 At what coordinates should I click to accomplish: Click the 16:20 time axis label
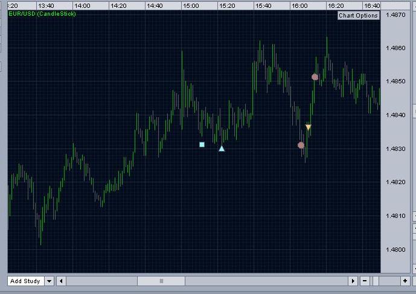(x=336, y=5)
